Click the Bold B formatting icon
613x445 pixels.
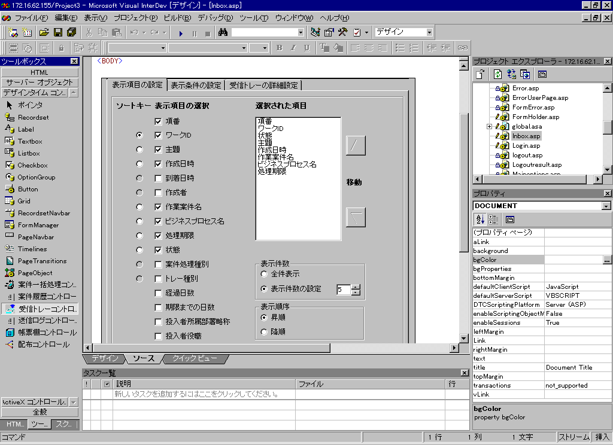(x=279, y=48)
